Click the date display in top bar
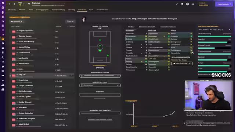 tap(203, 4)
